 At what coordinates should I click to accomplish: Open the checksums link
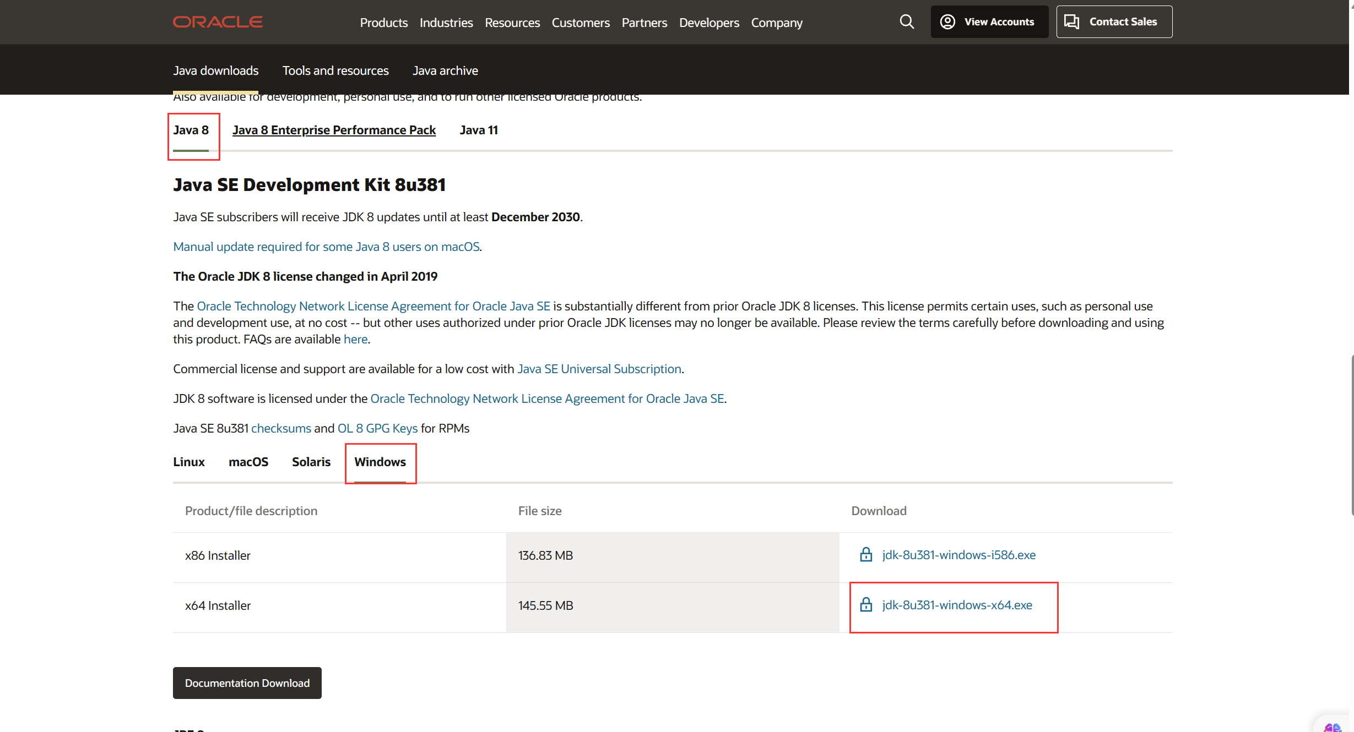point(281,428)
